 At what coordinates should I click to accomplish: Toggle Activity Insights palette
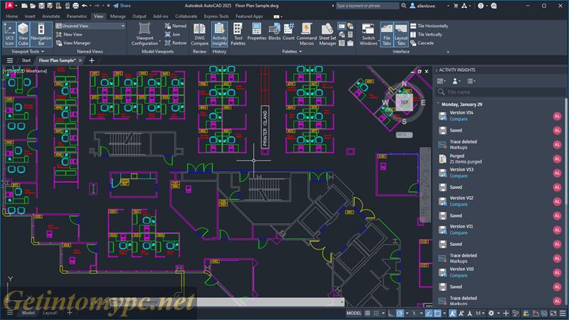[219, 34]
